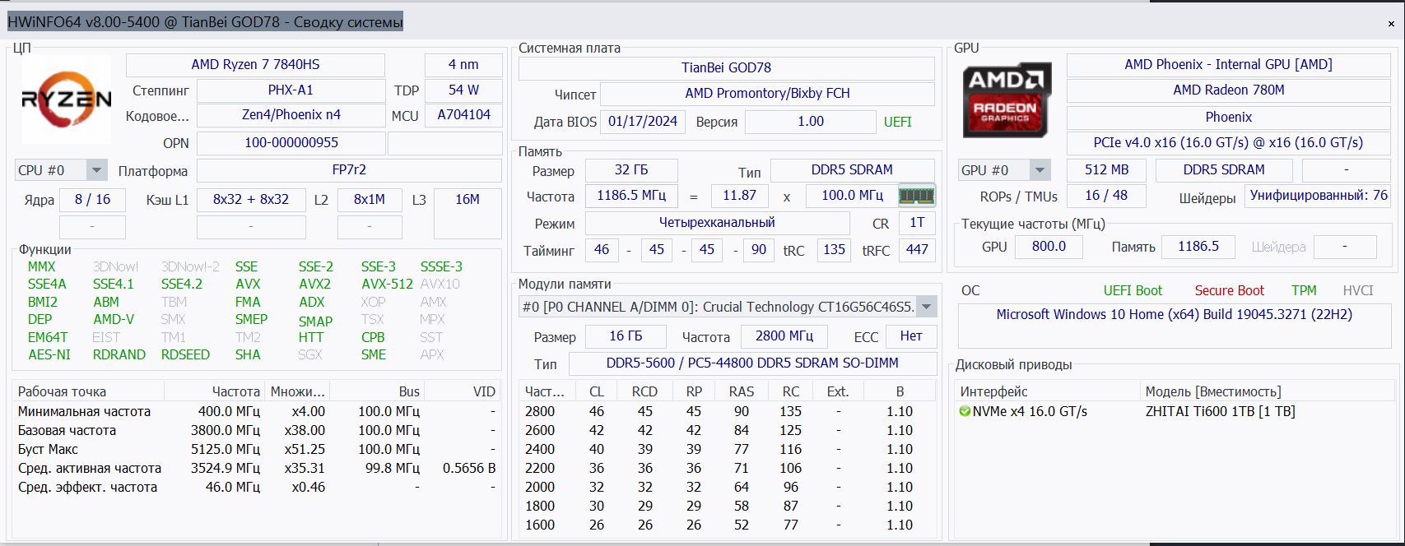Click the SSE4.2 feature label
The image size is (1405, 546).
pos(181,285)
